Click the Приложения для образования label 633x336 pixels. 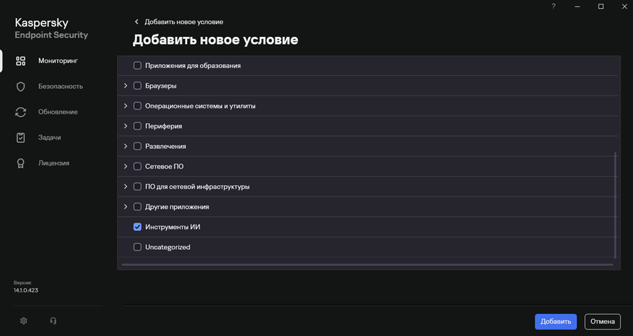[193, 66]
